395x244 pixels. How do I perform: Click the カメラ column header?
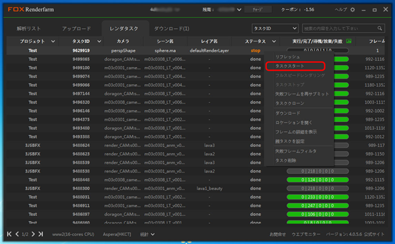123,41
